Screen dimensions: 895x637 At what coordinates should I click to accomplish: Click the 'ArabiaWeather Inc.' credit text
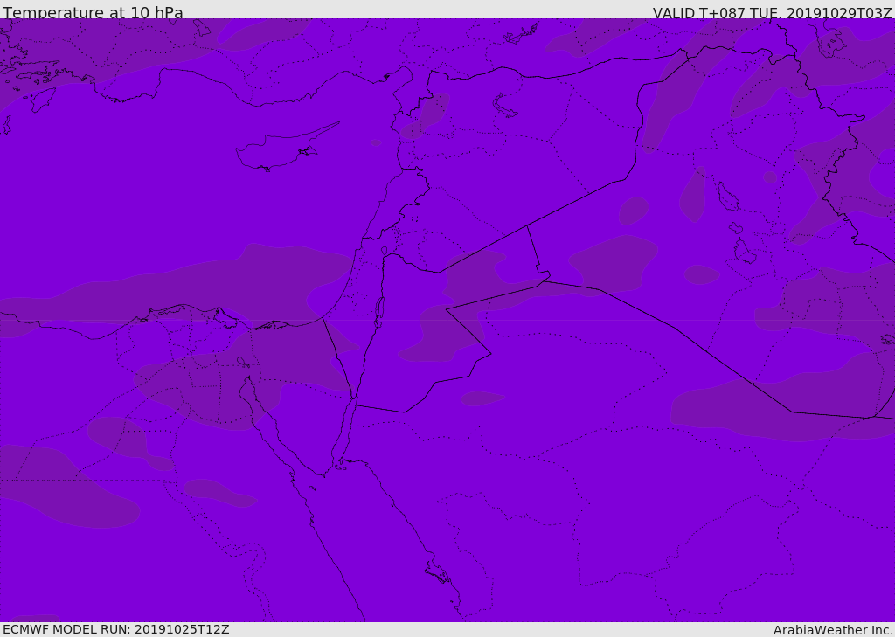(x=833, y=630)
